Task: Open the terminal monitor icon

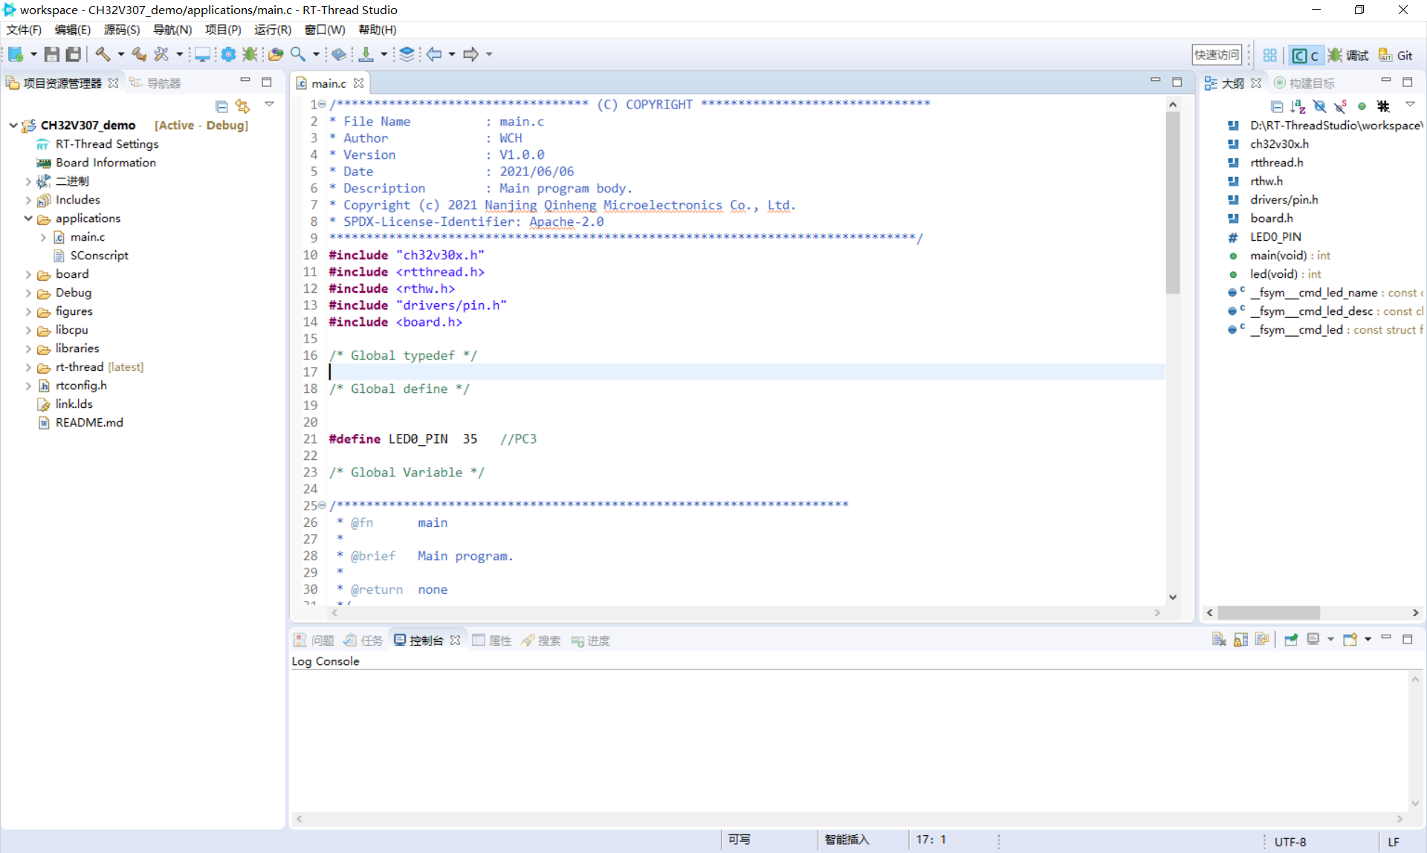Action: pyautogui.click(x=202, y=54)
